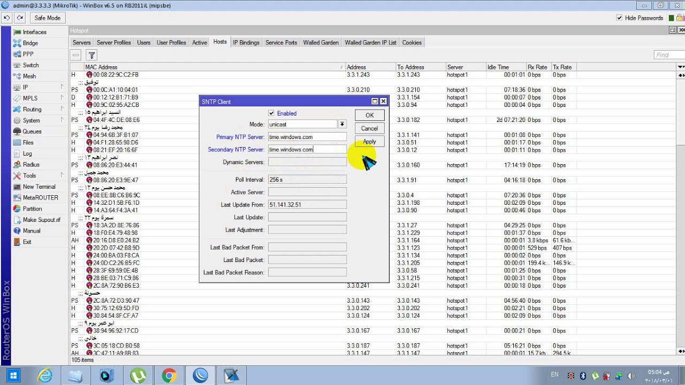The width and height of the screenshot is (685, 385).
Task: Uncheck the Enabled checkbox in SNTP Client
Action: pyautogui.click(x=271, y=113)
